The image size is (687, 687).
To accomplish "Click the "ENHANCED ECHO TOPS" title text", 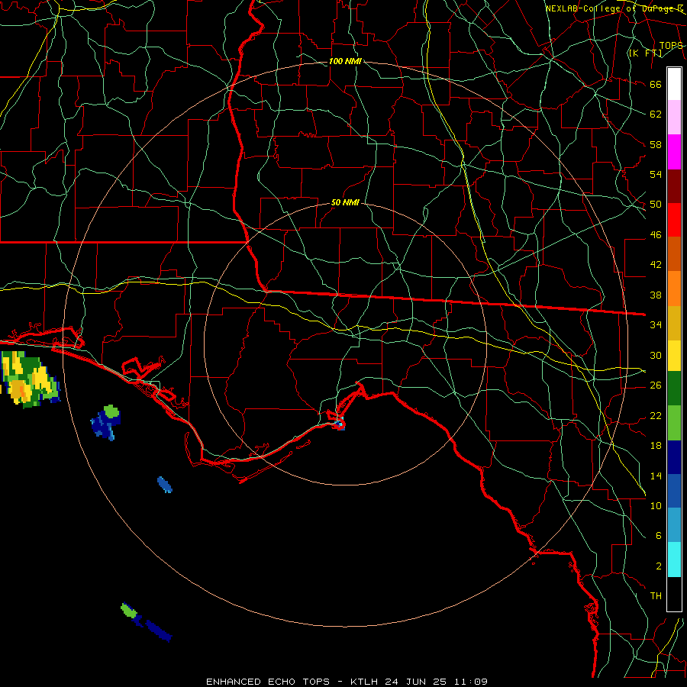I will tap(268, 682).
